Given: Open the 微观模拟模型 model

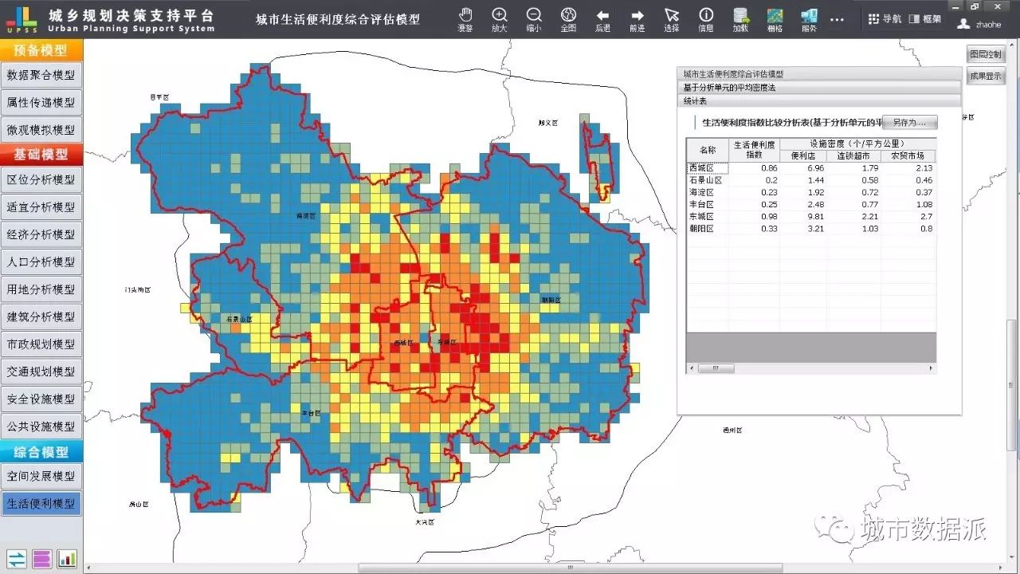Looking at the screenshot, I should click(41, 129).
